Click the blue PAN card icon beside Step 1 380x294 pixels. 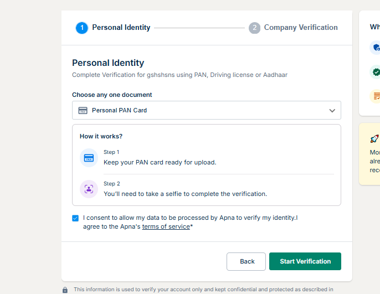coord(89,158)
